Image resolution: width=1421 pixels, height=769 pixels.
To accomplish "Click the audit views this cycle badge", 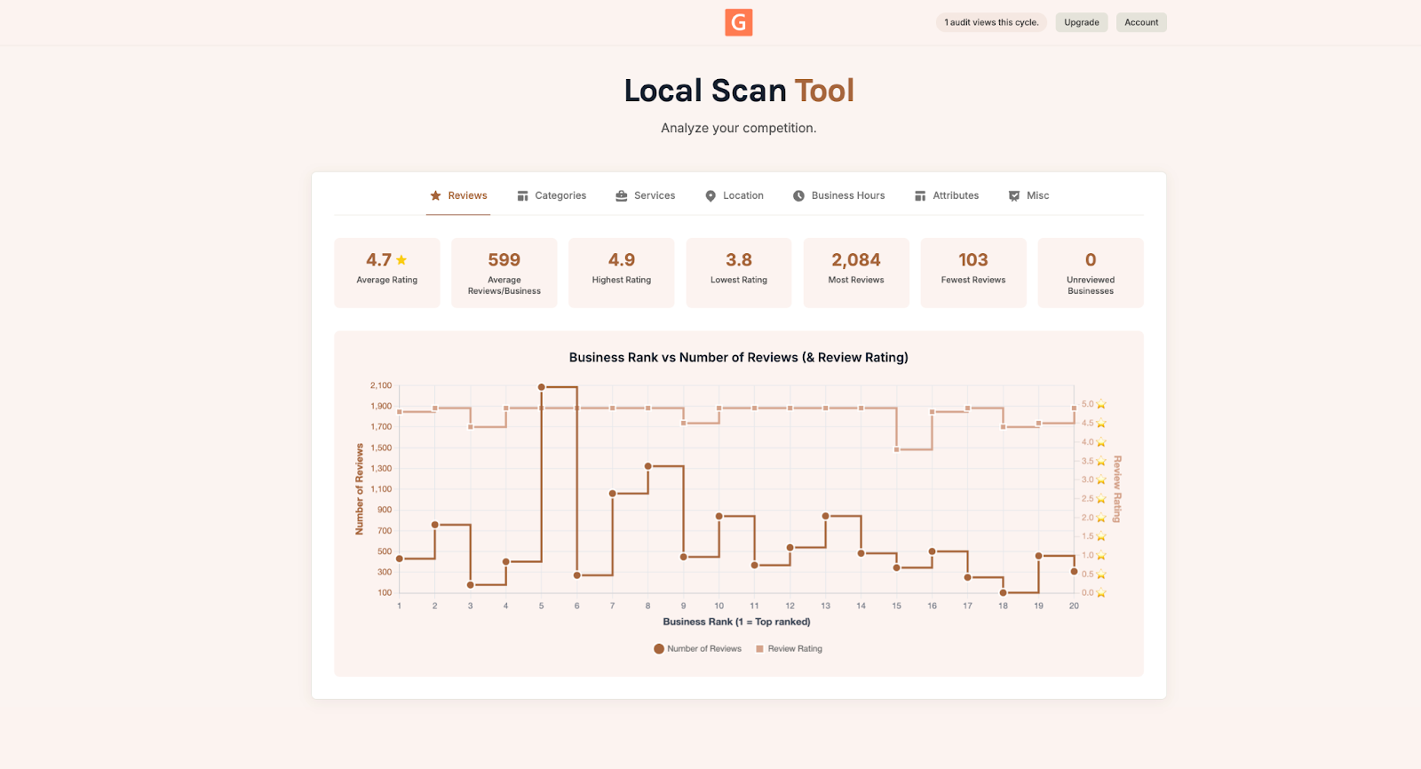I will (991, 22).
